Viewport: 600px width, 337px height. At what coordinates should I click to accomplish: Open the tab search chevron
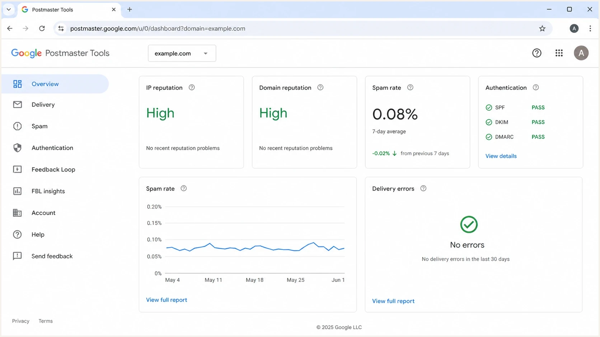point(9,9)
